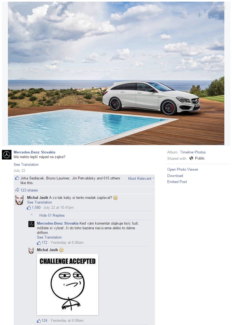Open Photo Viewer from side menu
Image resolution: width=232 pixels, height=325 pixels.
[x=183, y=169]
